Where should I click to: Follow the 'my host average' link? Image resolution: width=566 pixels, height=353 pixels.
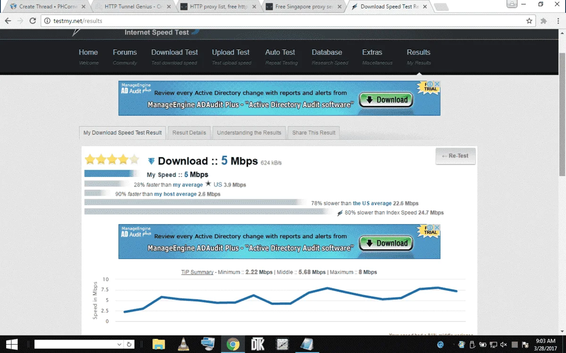click(175, 194)
